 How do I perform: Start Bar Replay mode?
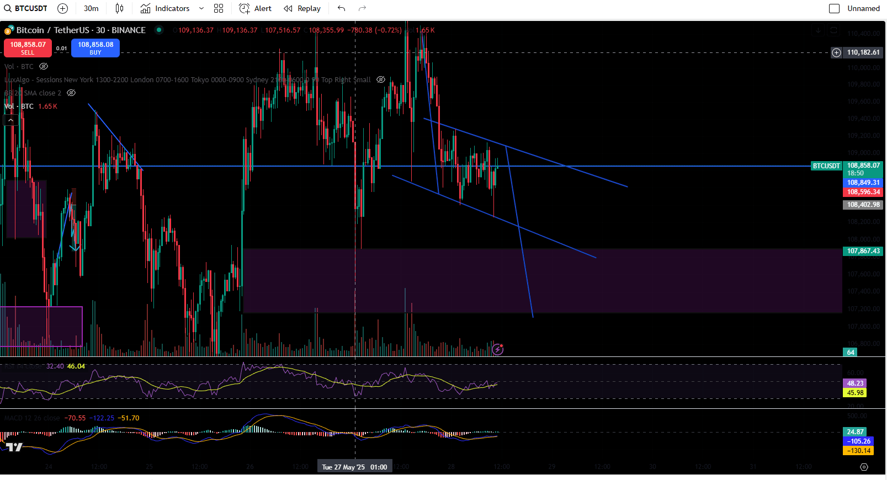click(x=302, y=8)
